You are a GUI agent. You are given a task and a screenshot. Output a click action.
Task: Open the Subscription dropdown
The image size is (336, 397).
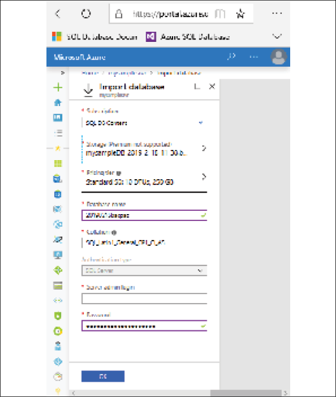(144, 123)
